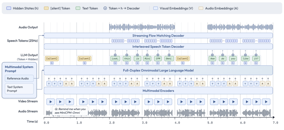
Task: Click the 'CPM' text token
Action: [x=158, y=59]
